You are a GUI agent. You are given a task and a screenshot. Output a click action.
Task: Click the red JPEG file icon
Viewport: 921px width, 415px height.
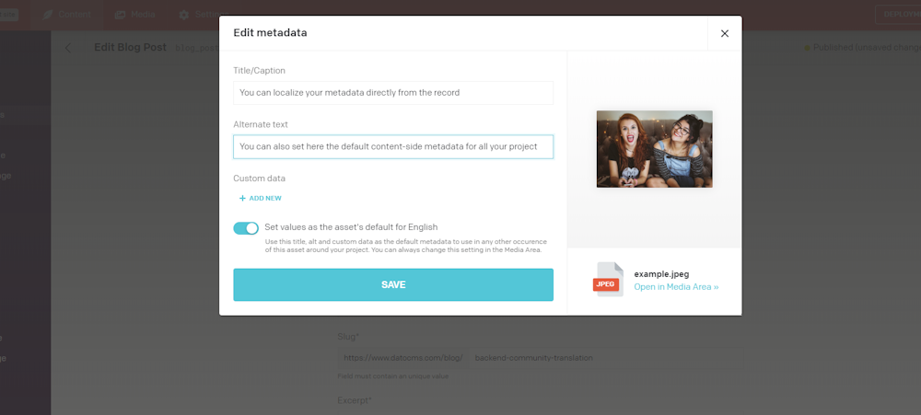(x=607, y=280)
